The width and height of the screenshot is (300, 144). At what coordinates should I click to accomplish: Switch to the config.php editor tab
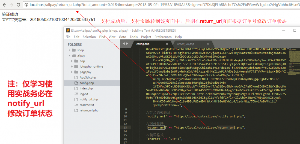click(x=143, y=44)
